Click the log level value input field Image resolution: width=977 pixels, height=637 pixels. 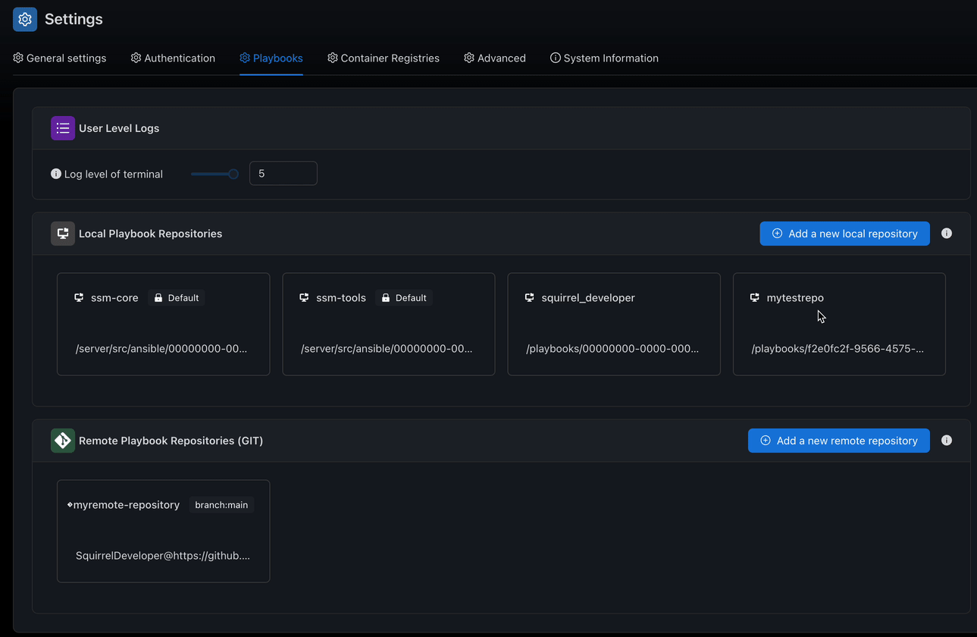[x=283, y=173]
